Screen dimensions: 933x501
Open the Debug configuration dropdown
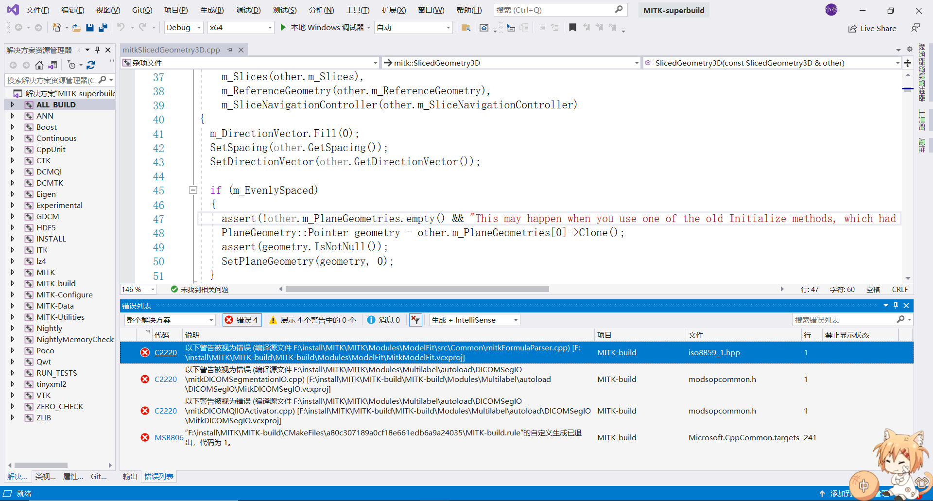[199, 28]
